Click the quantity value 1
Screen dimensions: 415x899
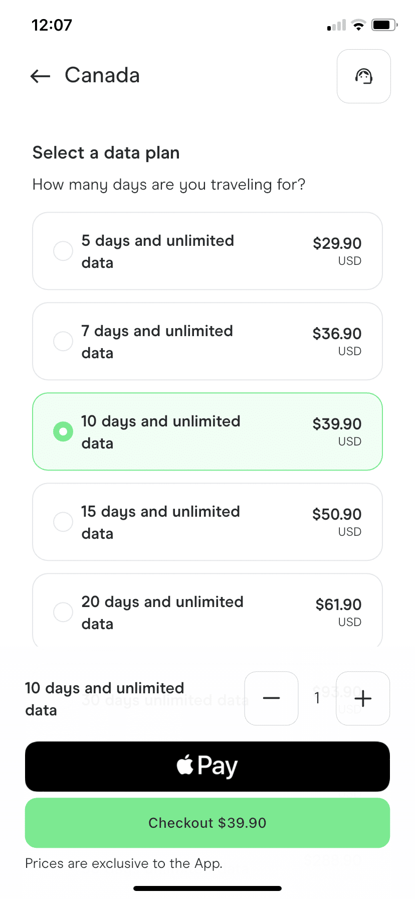coord(317,698)
